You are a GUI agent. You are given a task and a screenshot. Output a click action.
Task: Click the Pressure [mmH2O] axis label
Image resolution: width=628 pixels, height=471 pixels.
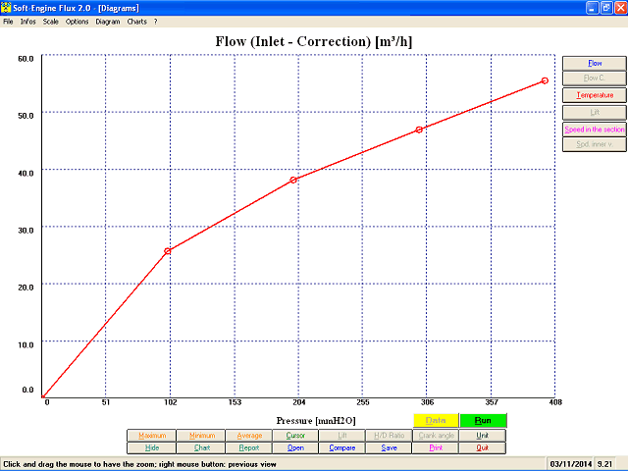pos(316,421)
